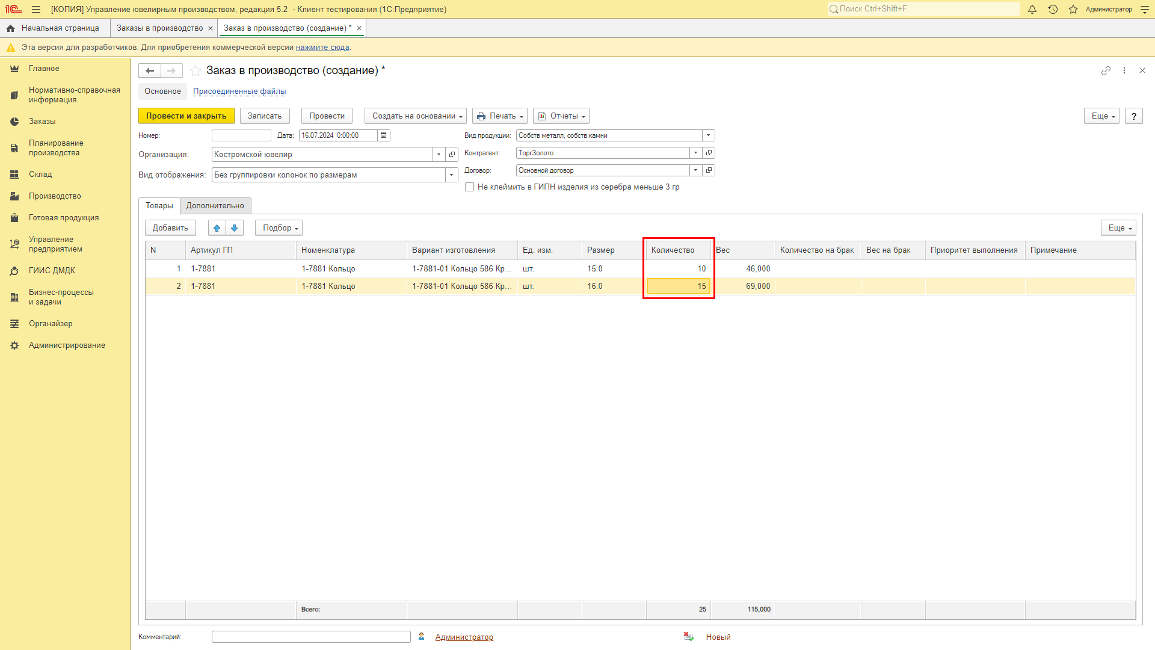Viewport: 1155px width, 650px height.
Task: Open help question mark button
Action: pos(1134,116)
